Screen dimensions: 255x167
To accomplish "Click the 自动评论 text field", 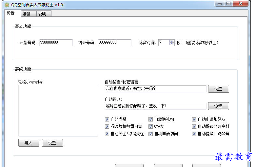I will coord(156,106).
